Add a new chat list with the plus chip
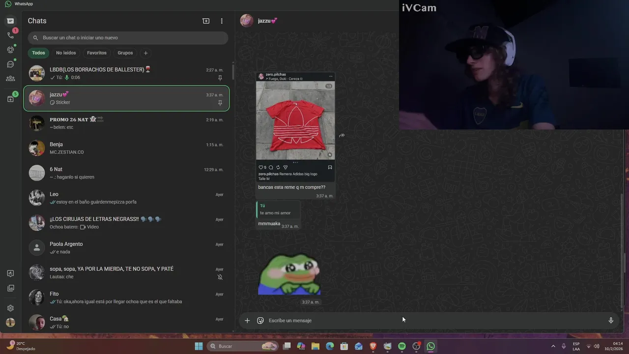 click(x=145, y=53)
